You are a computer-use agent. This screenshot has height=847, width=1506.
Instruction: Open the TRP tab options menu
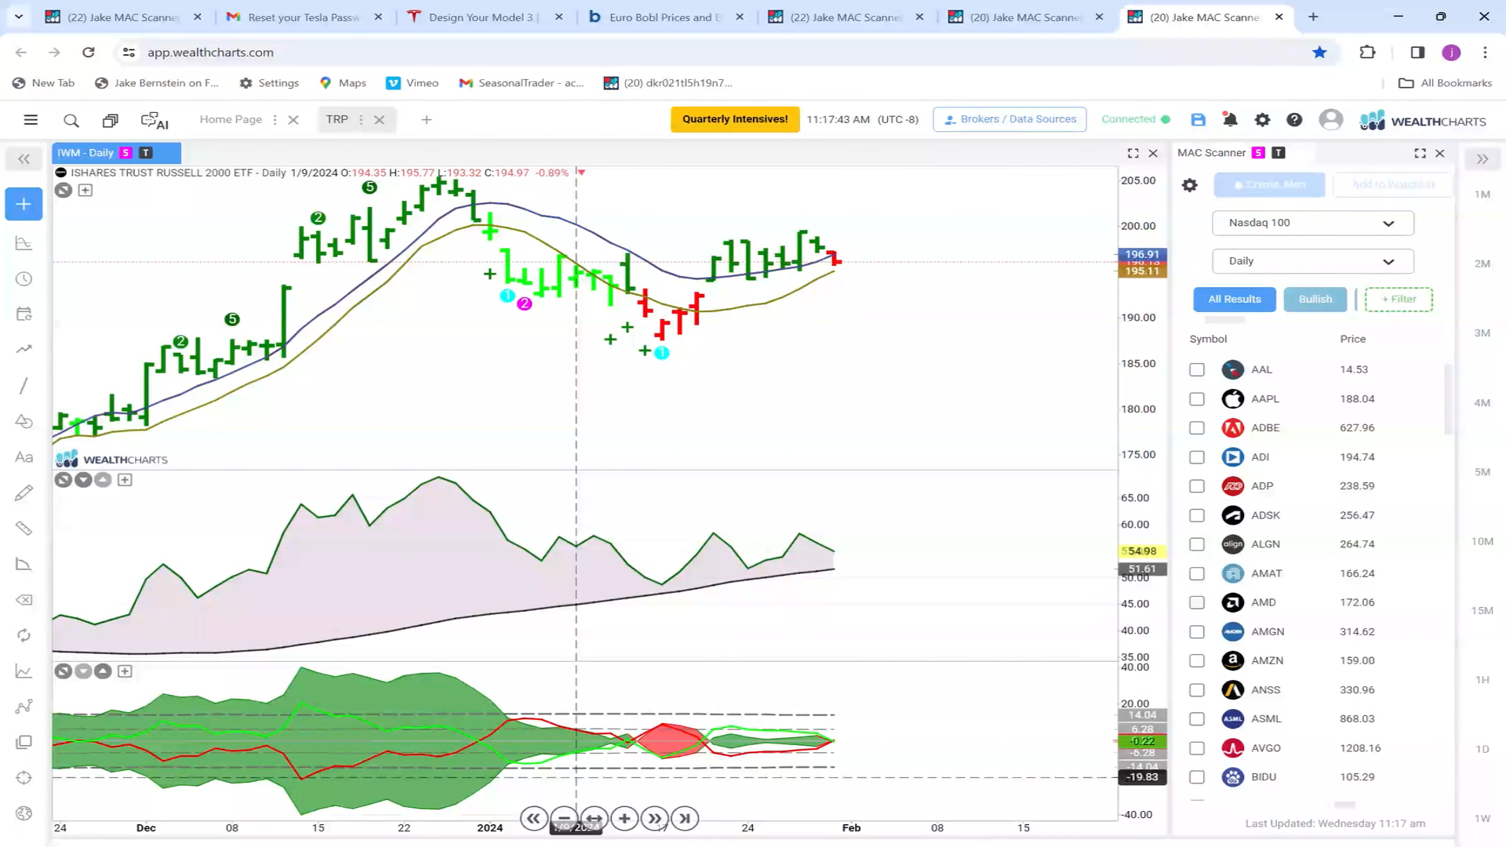(361, 120)
